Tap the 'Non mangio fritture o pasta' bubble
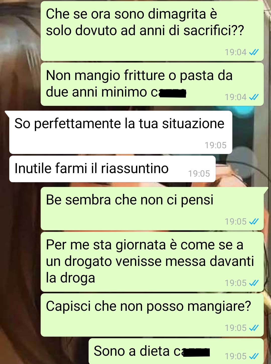This screenshot has width=271, height=364. click(x=152, y=84)
